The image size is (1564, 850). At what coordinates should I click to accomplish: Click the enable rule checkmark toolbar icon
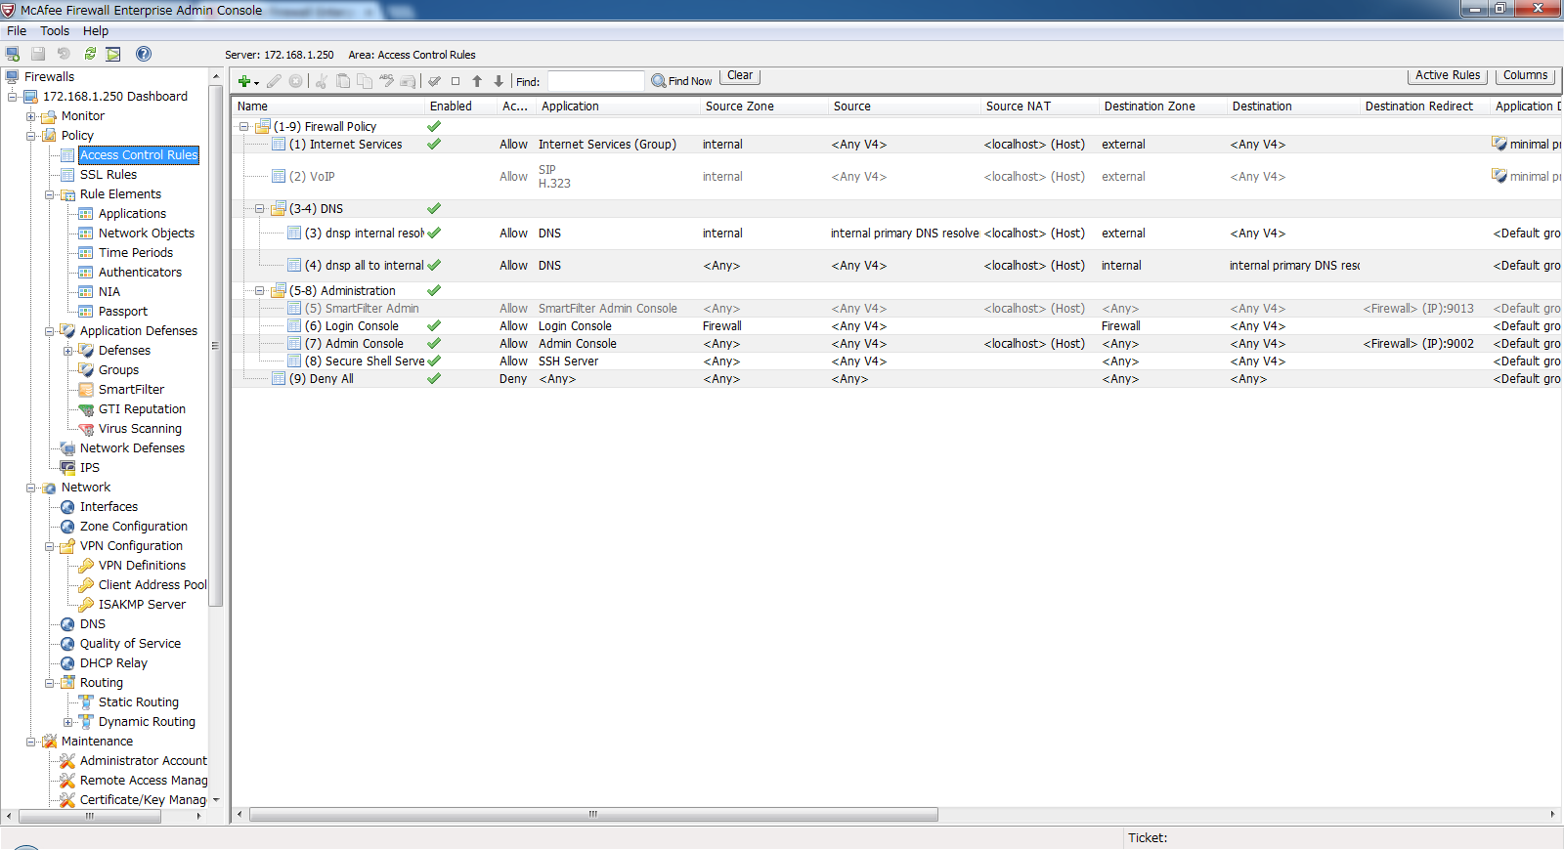pyautogui.click(x=434, y=81)
